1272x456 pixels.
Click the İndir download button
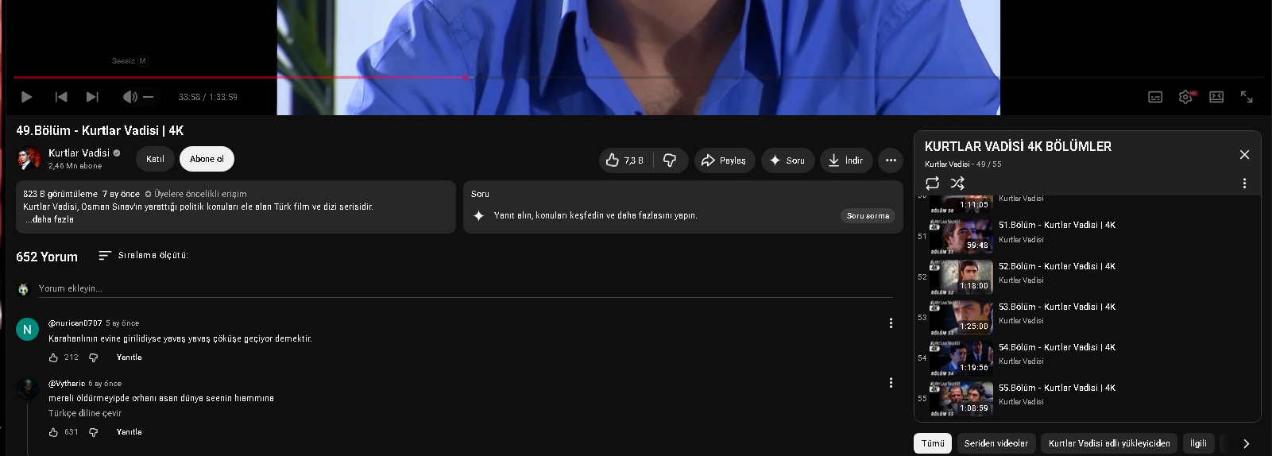coord(846,160)
